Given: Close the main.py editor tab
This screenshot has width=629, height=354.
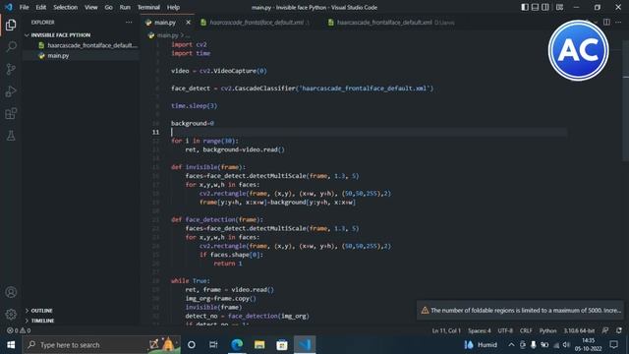Looking at the screenshot, I should tap(188, 23).
